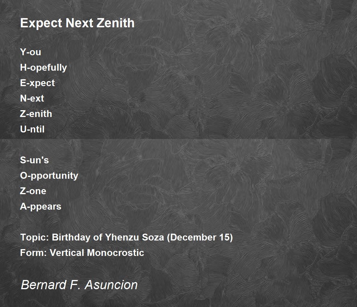The image size is (357, 307).
Task: Click the surname Asuncion in the signature
Action: (x=112, y=285)
